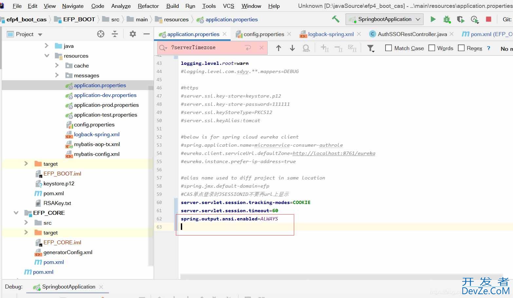513x298 pixels.
Task: Switch to pom.xml (EFP_C…) editor tab
Action: [487, 34]
